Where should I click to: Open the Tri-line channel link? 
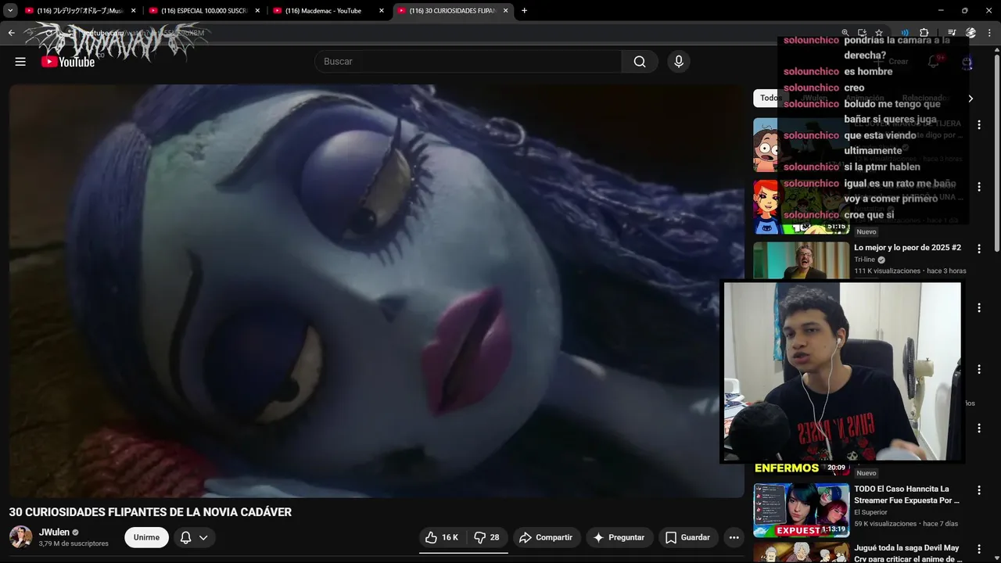pyautogui.click(x=864, y=260)
